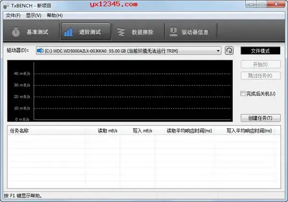Click the drive icon inside the drive dropdown
The width and height of the screenshot is (288, 202).
[40, 51]
